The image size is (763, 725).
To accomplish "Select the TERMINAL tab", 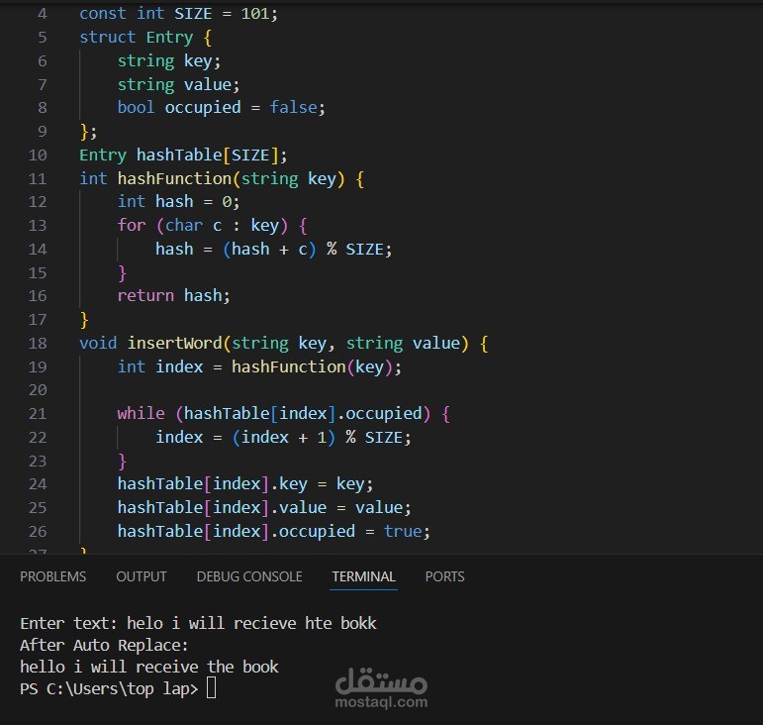I will coord(363,576).
